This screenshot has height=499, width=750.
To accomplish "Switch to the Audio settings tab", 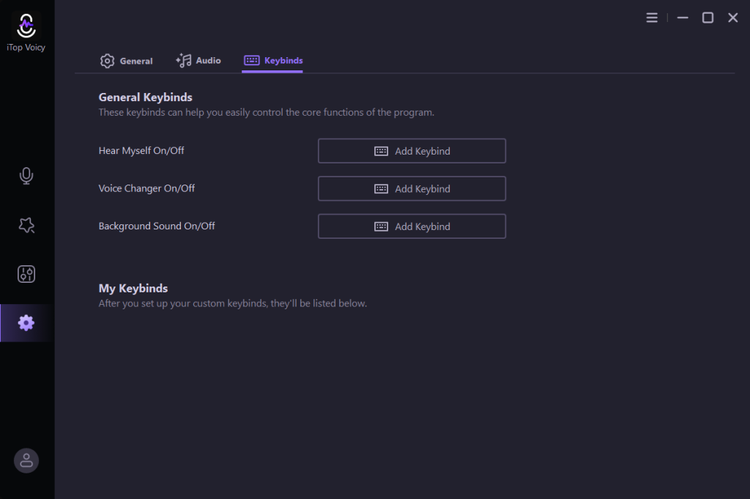I will coord(198,61).
